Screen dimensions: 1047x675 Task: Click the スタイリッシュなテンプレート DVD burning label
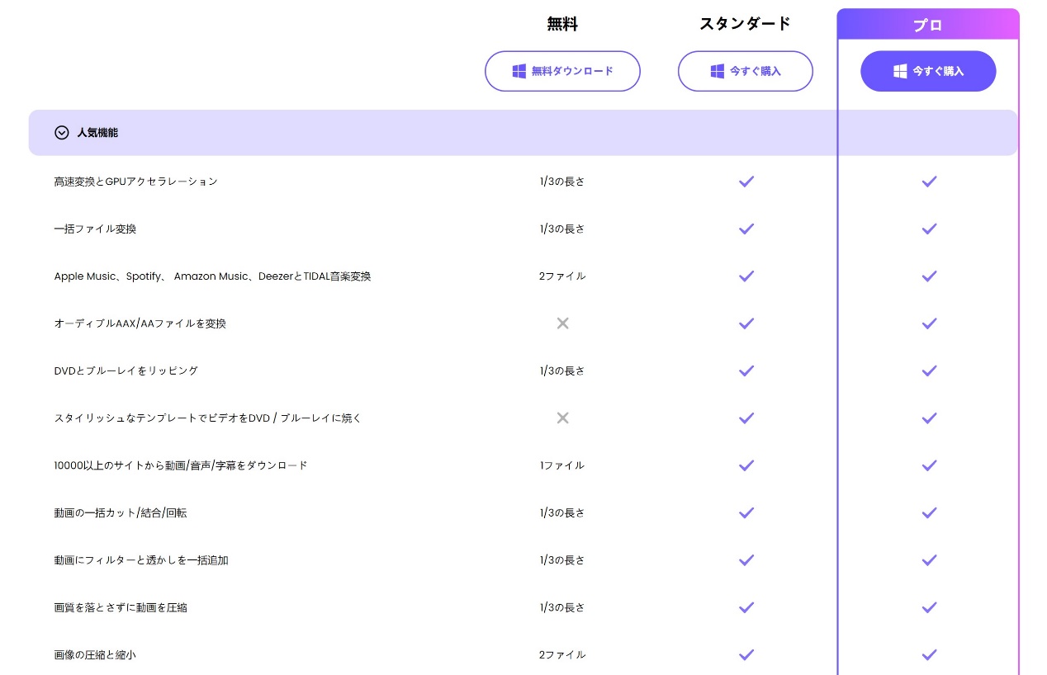click(208, 418)
